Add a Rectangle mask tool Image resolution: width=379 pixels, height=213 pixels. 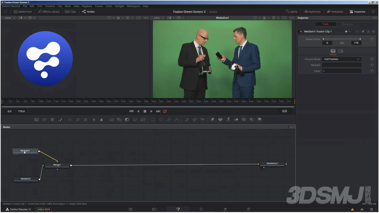(153, 120)
